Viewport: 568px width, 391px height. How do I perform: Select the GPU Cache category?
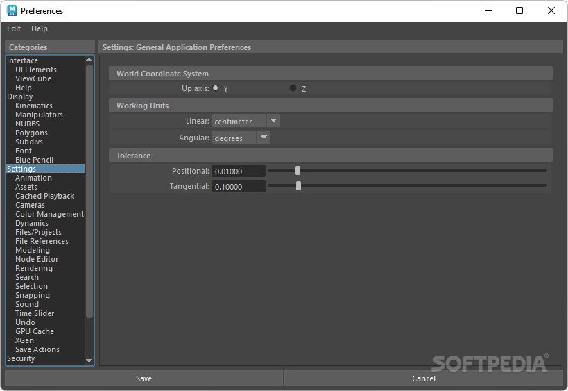(35, 331)
